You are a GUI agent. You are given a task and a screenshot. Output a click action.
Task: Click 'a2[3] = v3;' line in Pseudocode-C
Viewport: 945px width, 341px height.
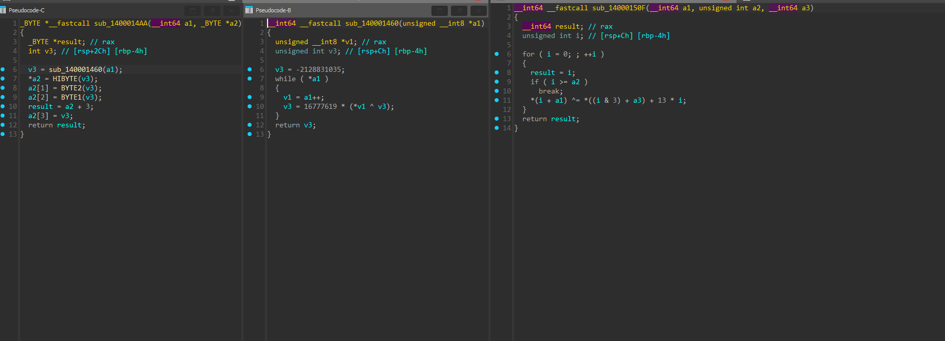click(x=50, y=116)
